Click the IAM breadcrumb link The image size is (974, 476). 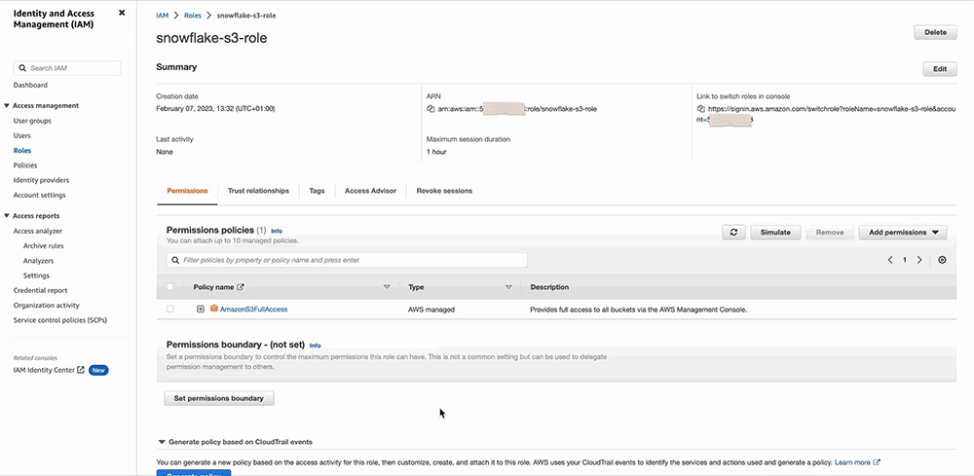point(162,16)
